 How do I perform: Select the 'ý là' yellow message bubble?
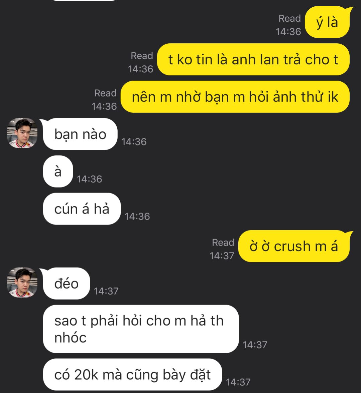[x=327, y=22]
